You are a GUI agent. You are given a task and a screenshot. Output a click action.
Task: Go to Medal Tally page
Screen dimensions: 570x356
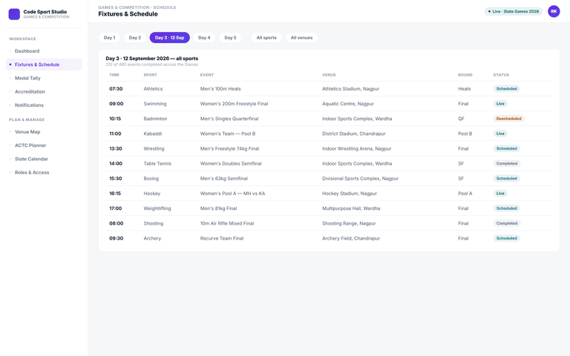[44, 78]
